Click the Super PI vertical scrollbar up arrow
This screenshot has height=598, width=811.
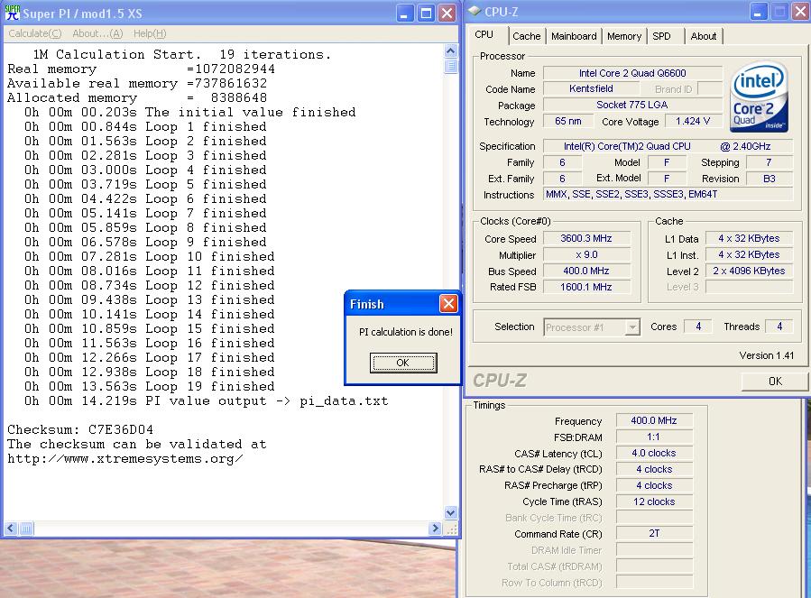tap(450, 51)
